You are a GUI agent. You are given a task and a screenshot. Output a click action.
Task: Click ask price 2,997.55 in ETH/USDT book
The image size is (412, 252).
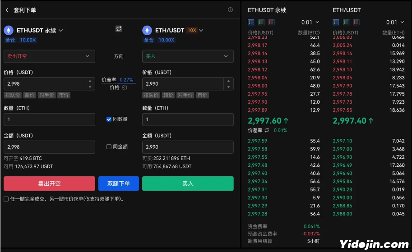343,110
